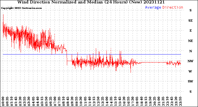Select the 00:35 time label
Screen dimensions: 198x107
7,102
